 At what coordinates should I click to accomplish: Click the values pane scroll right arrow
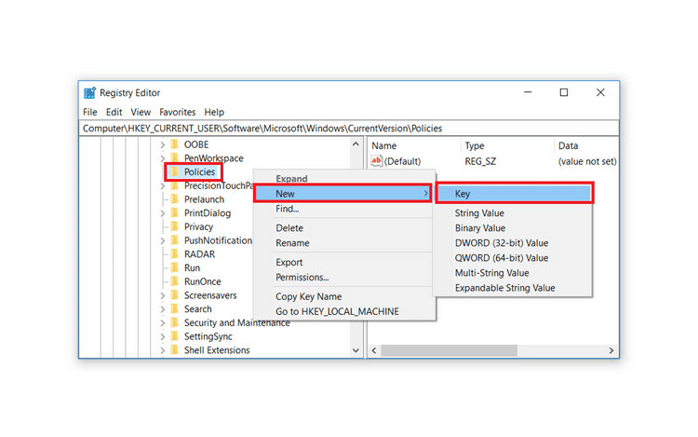[x=611, y=350]
